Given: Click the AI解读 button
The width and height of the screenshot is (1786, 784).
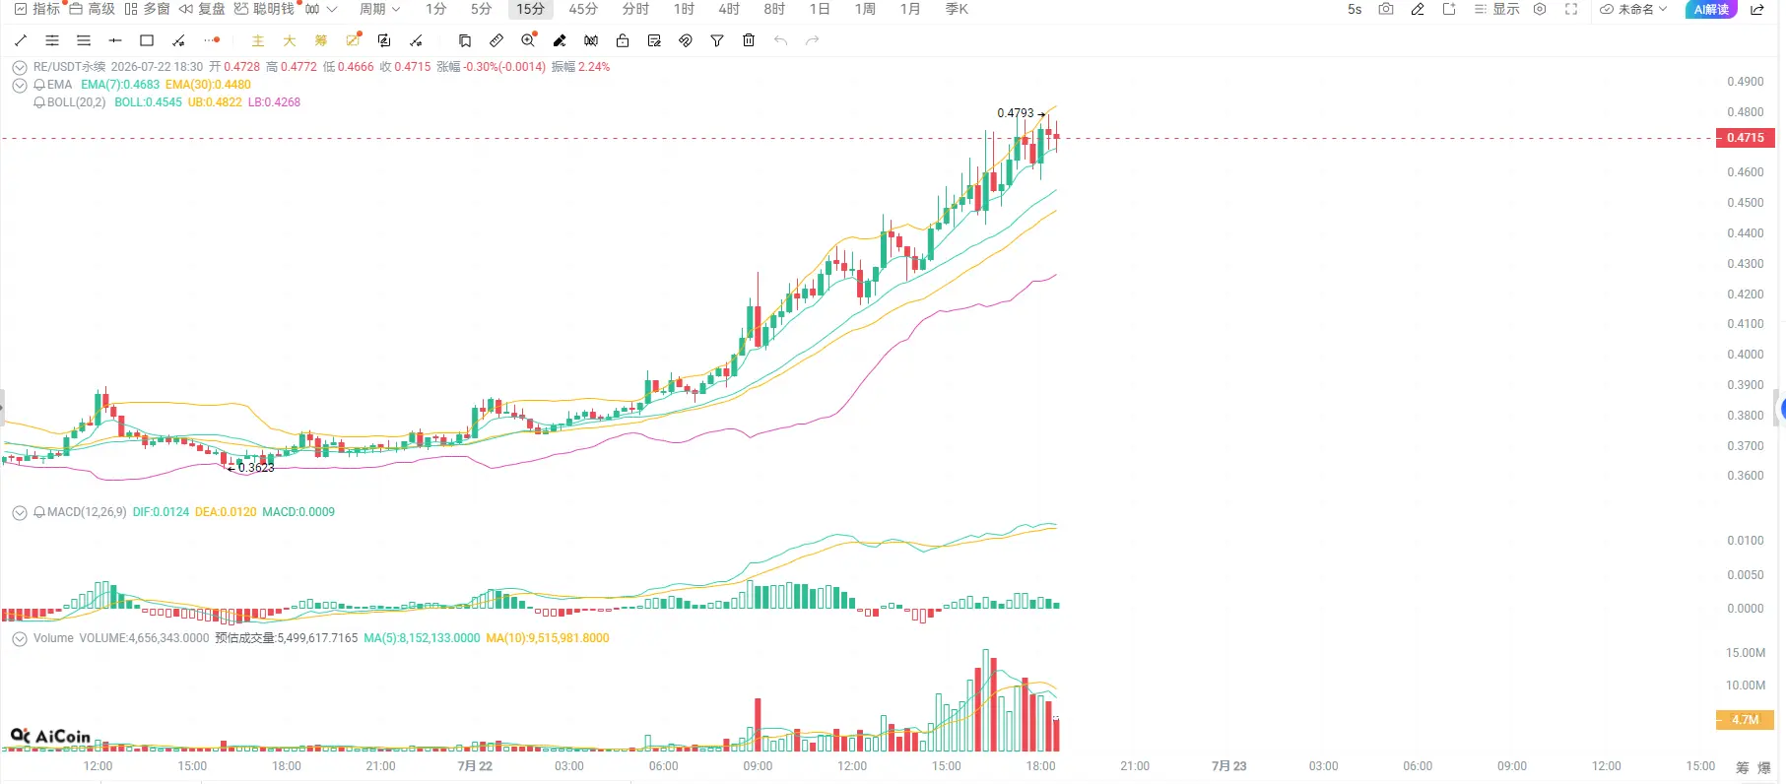Looking at the screenshot, I should click(x=1712, y=9).
